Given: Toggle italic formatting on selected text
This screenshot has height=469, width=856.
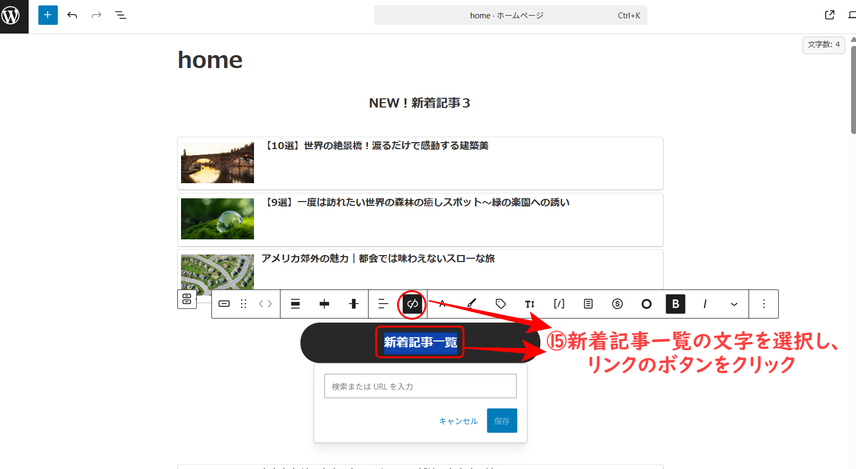Looking at the screenshot, I should 705,304.
